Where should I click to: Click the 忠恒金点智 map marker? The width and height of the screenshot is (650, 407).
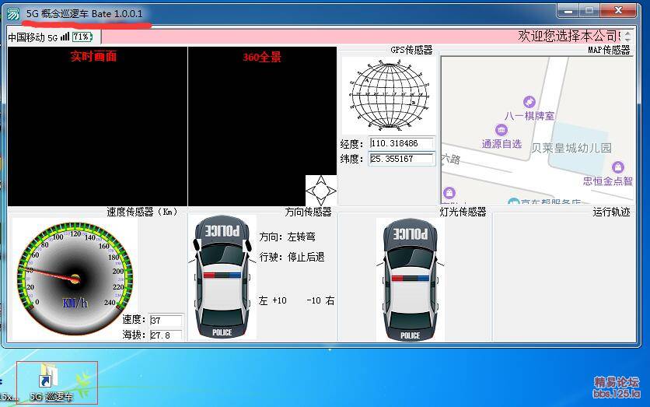pyautogui.click(x=617, y=167)
